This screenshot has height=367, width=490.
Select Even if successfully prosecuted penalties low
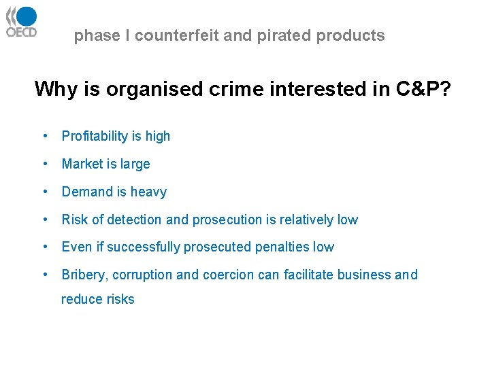(x=198, y=247)
